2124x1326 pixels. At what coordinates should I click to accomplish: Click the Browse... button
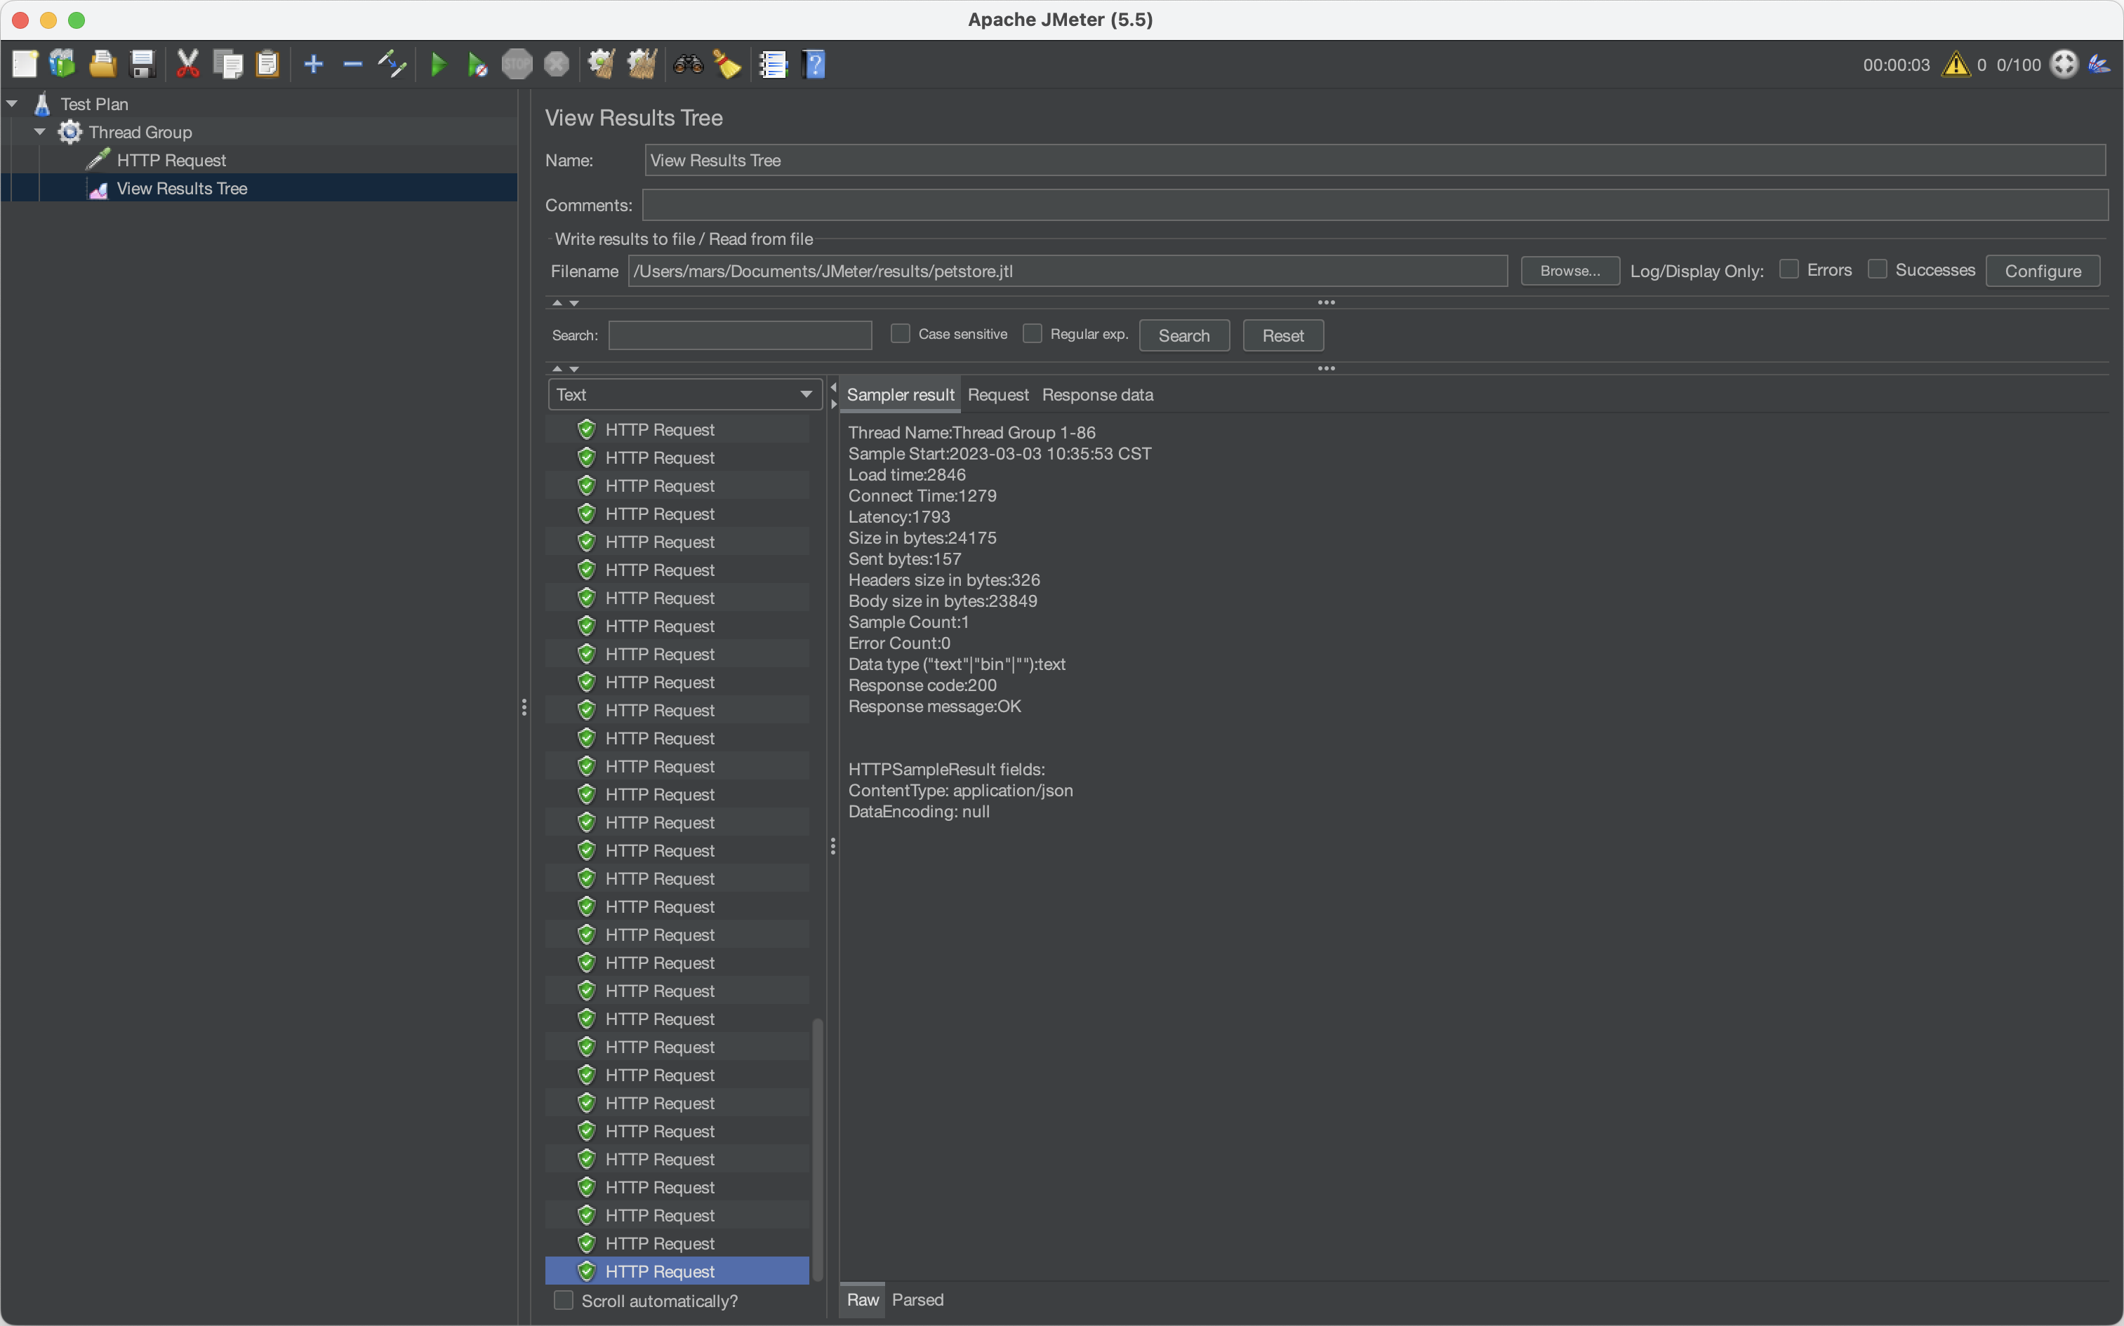click(1569, 271)
